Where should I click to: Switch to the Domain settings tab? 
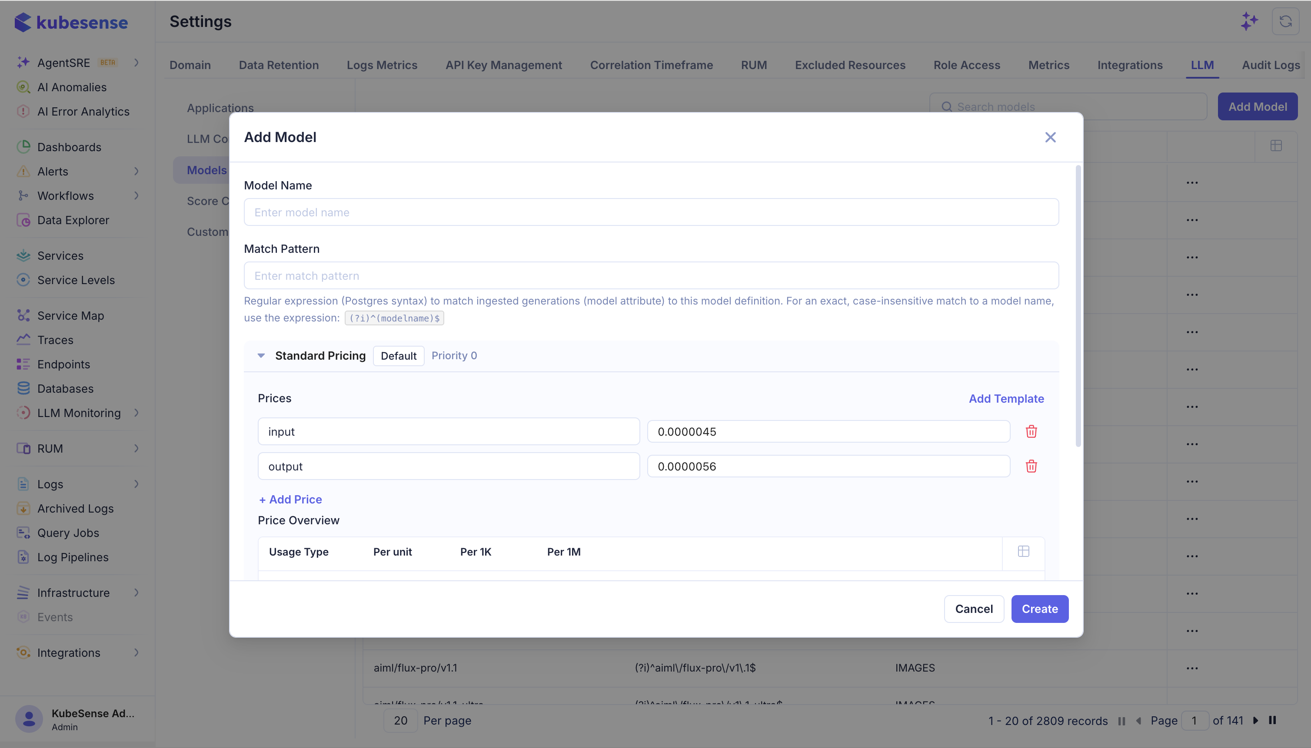190,65
